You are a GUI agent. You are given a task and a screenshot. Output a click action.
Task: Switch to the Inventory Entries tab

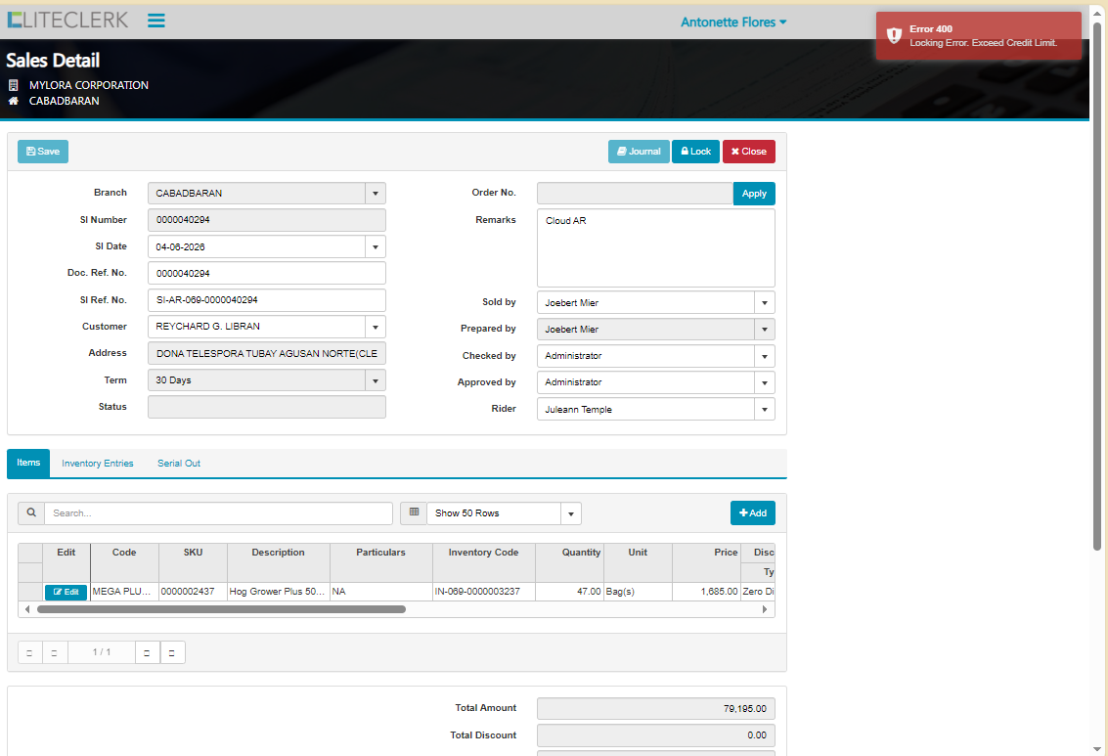[98, 464]
